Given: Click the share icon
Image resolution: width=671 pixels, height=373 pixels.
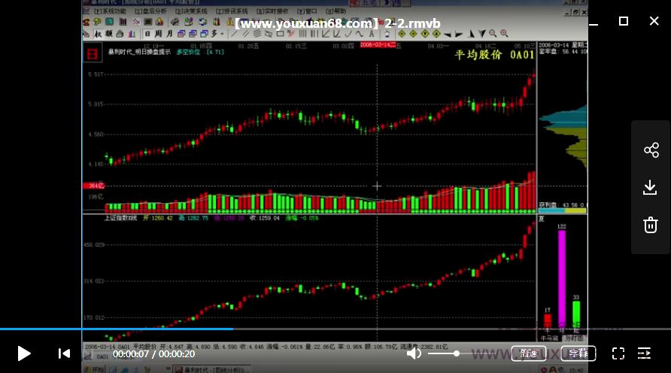Looking at the screenshot, I should pos(651,150).
